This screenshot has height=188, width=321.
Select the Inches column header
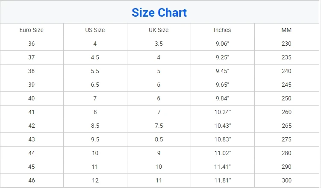(222, 30)
